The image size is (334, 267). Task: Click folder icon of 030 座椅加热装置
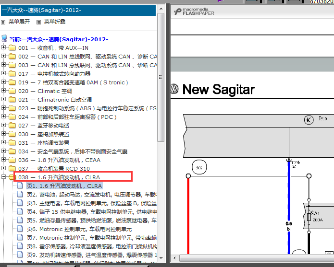[12, 134]
